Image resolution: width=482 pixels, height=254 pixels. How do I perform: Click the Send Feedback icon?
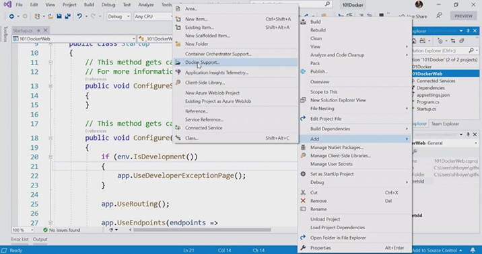(x=439, y=16)
